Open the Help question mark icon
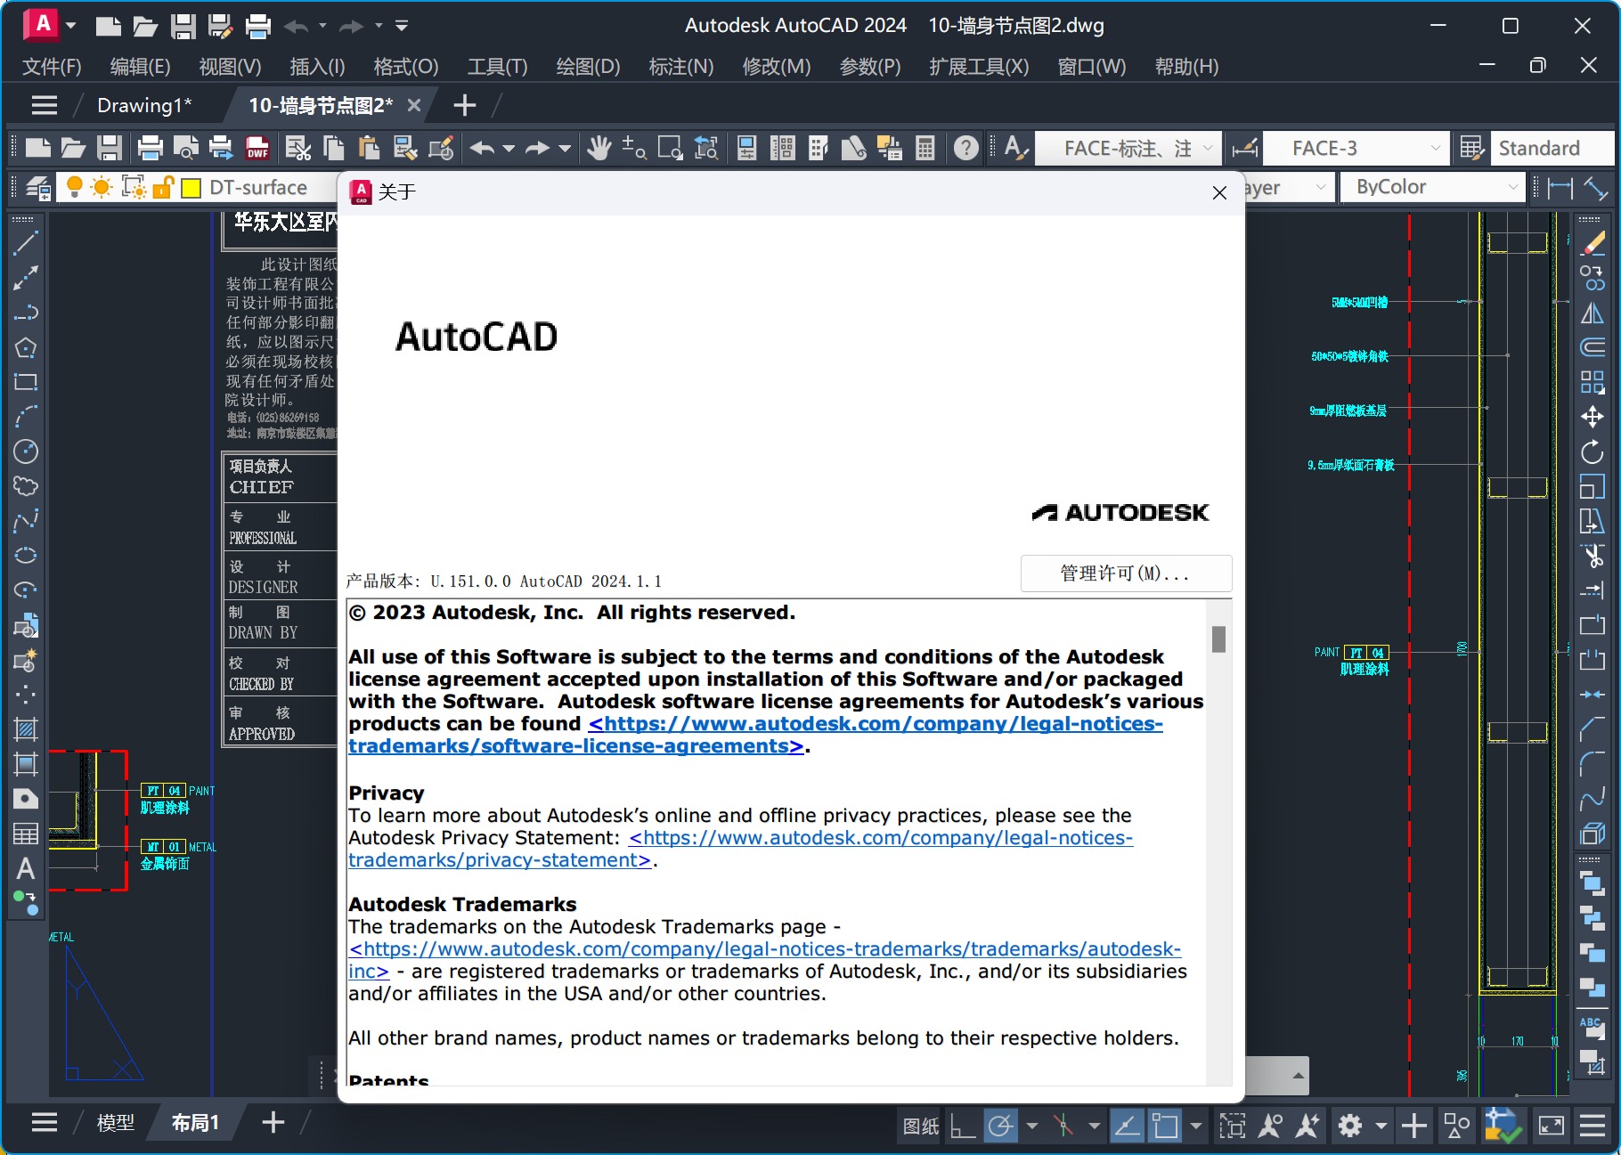The image size is (1621, 1155). pyautogui.click(x=966, y=148)
